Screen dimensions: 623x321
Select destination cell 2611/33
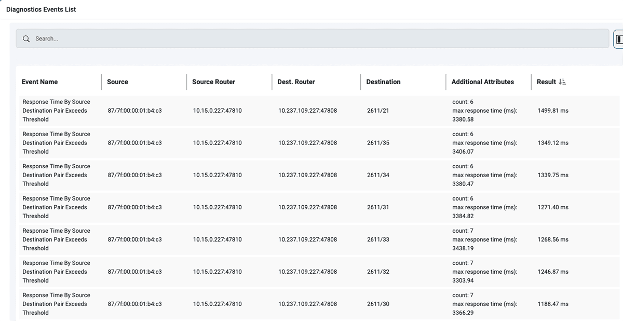coord(378,239)
